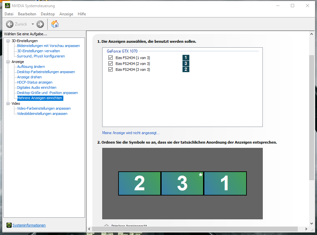Screen dimensions: 317x235
Task: Select Desktop-Größe und -Position anpassen
Action: pyautogui.click(x=47, y=93)
